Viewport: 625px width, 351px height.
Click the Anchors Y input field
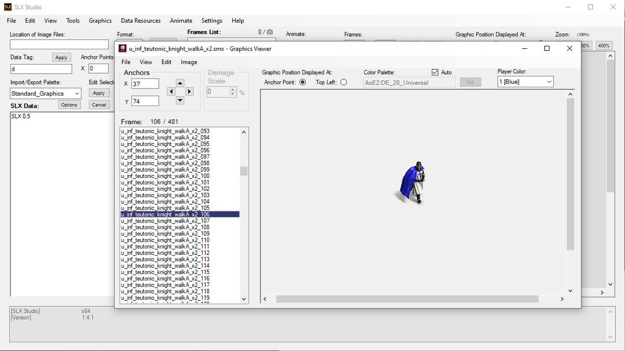(x=145, y=101)
